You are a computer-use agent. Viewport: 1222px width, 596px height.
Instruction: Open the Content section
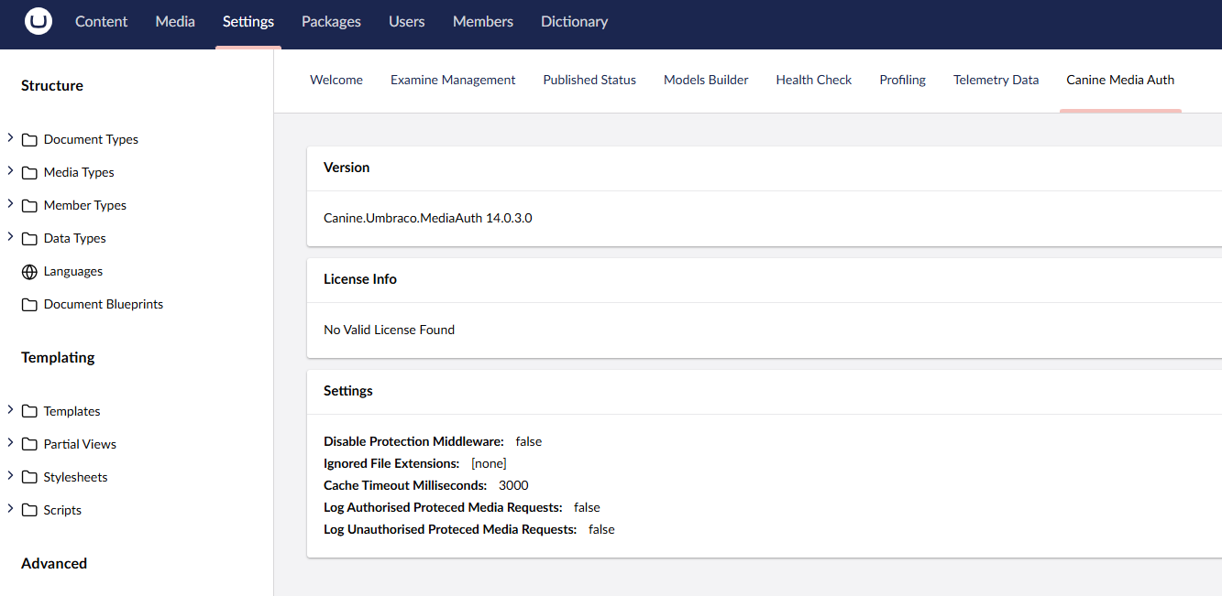click(102, 21)
